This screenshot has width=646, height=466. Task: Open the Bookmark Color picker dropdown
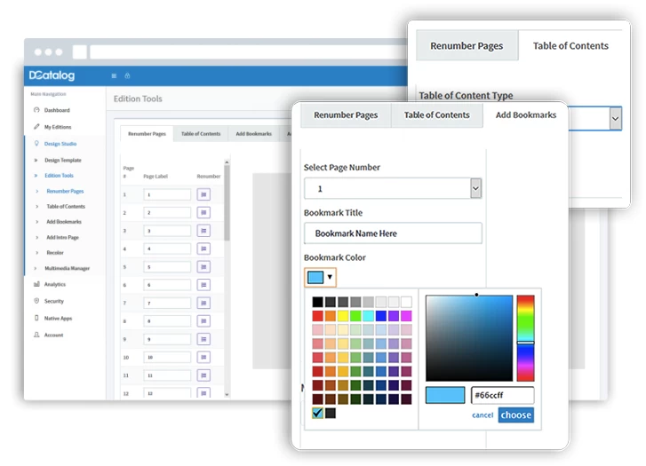(x=320, y=277)
